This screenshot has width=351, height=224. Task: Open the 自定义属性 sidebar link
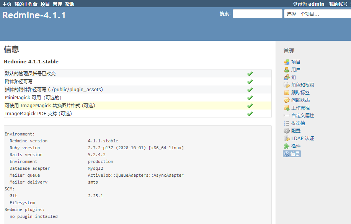(302, 115)
